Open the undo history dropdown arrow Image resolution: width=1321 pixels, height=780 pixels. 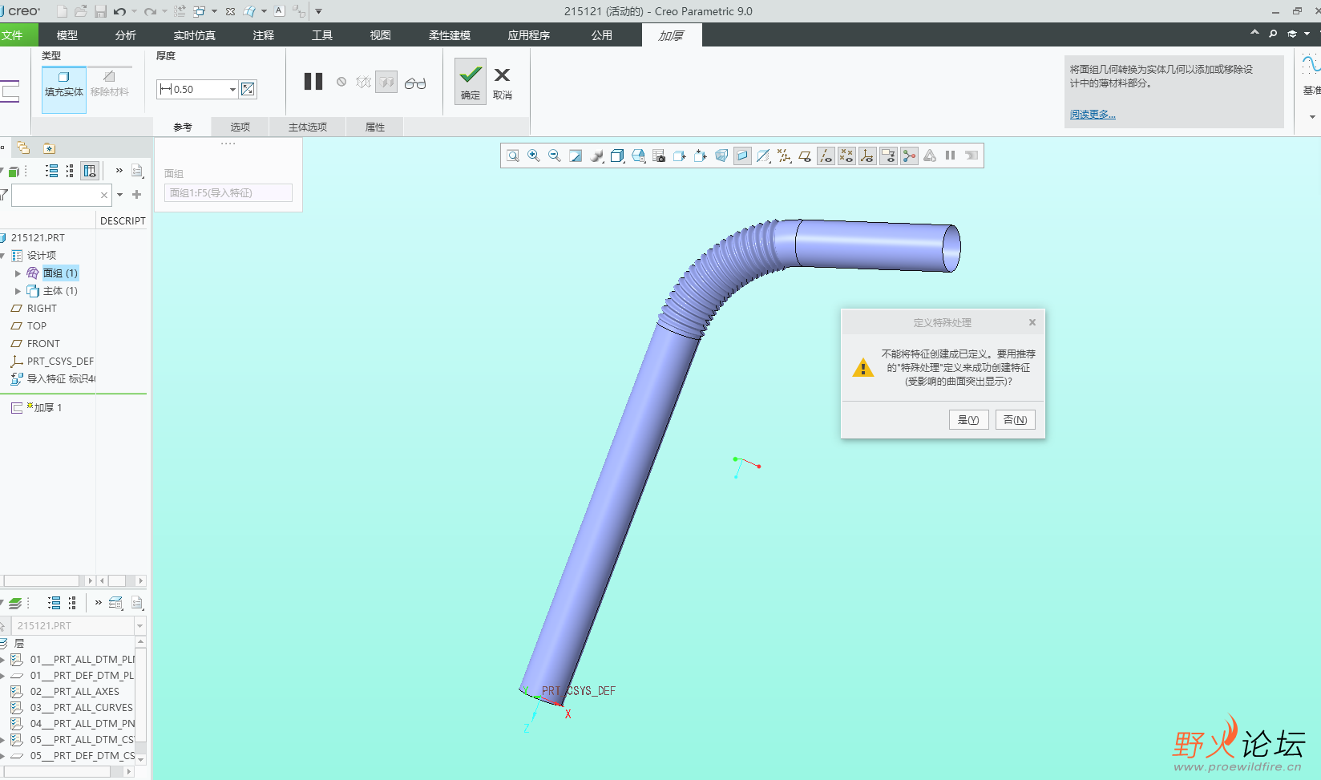coord(134,11)
